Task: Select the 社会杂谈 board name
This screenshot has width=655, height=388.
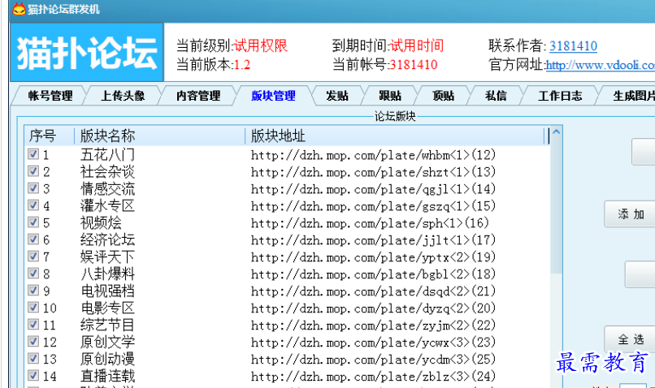Action: point(107,172)
